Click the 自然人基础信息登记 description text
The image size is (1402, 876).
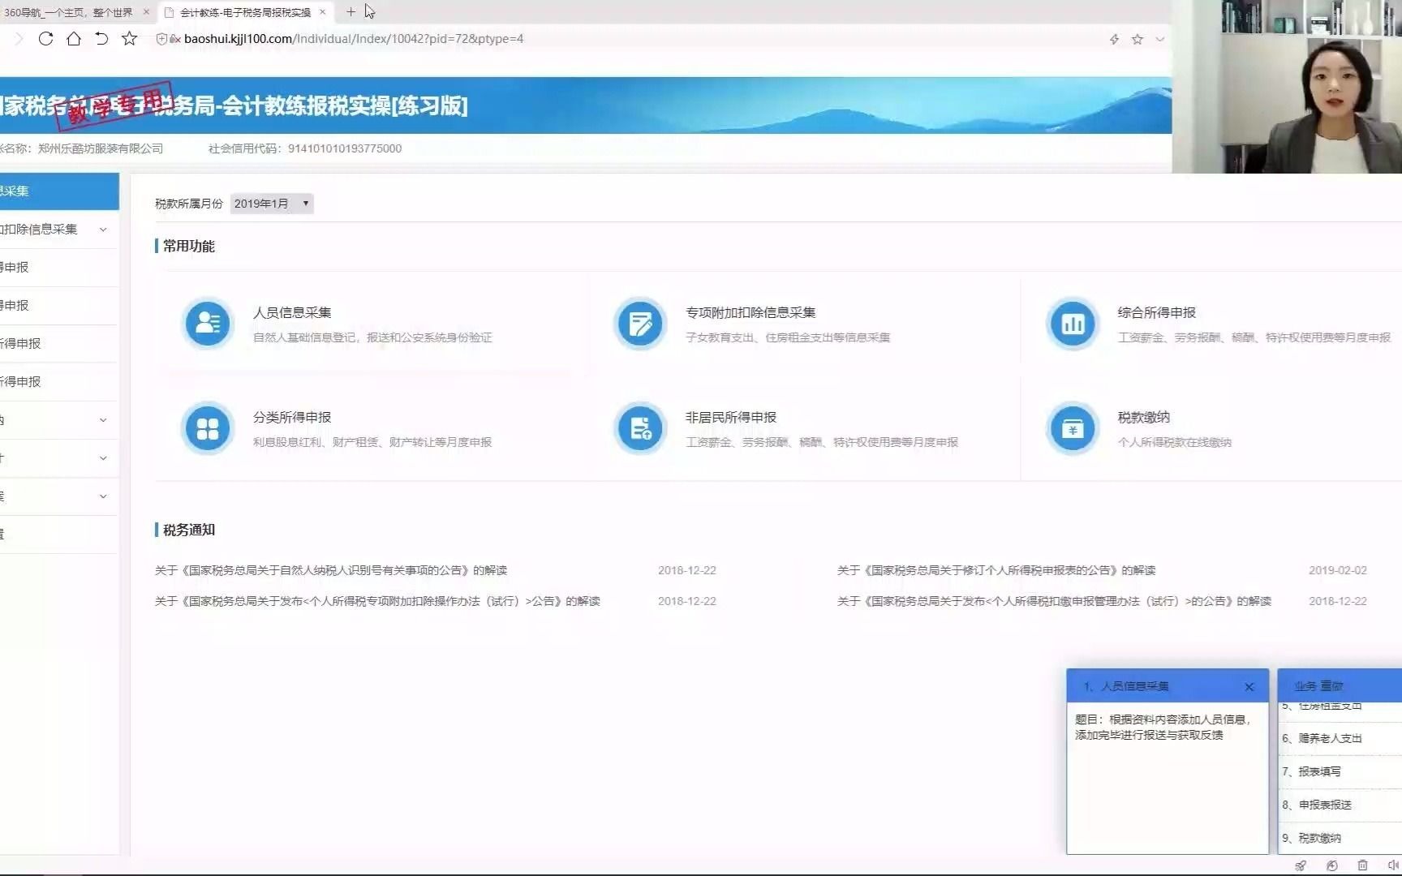372,338
